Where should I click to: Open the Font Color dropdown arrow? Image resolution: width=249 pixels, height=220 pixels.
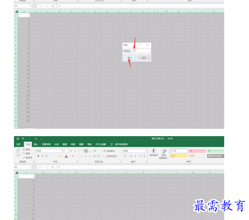tap(69, 156)
